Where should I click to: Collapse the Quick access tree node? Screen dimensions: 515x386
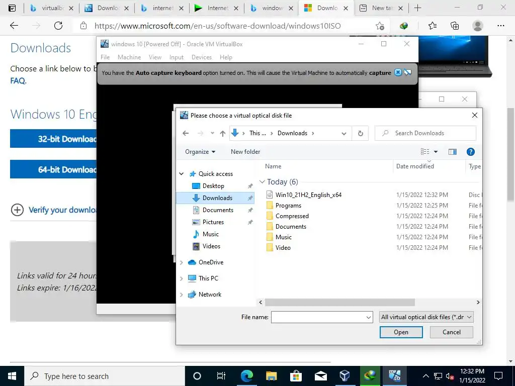coord(181,173)
